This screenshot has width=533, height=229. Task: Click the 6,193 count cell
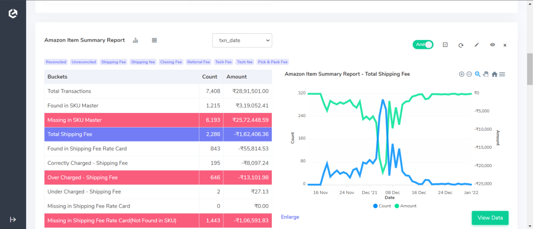click(x=211, y=120)
